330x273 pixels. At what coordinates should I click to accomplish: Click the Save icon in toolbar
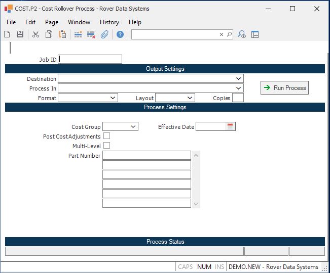(20, 34)
